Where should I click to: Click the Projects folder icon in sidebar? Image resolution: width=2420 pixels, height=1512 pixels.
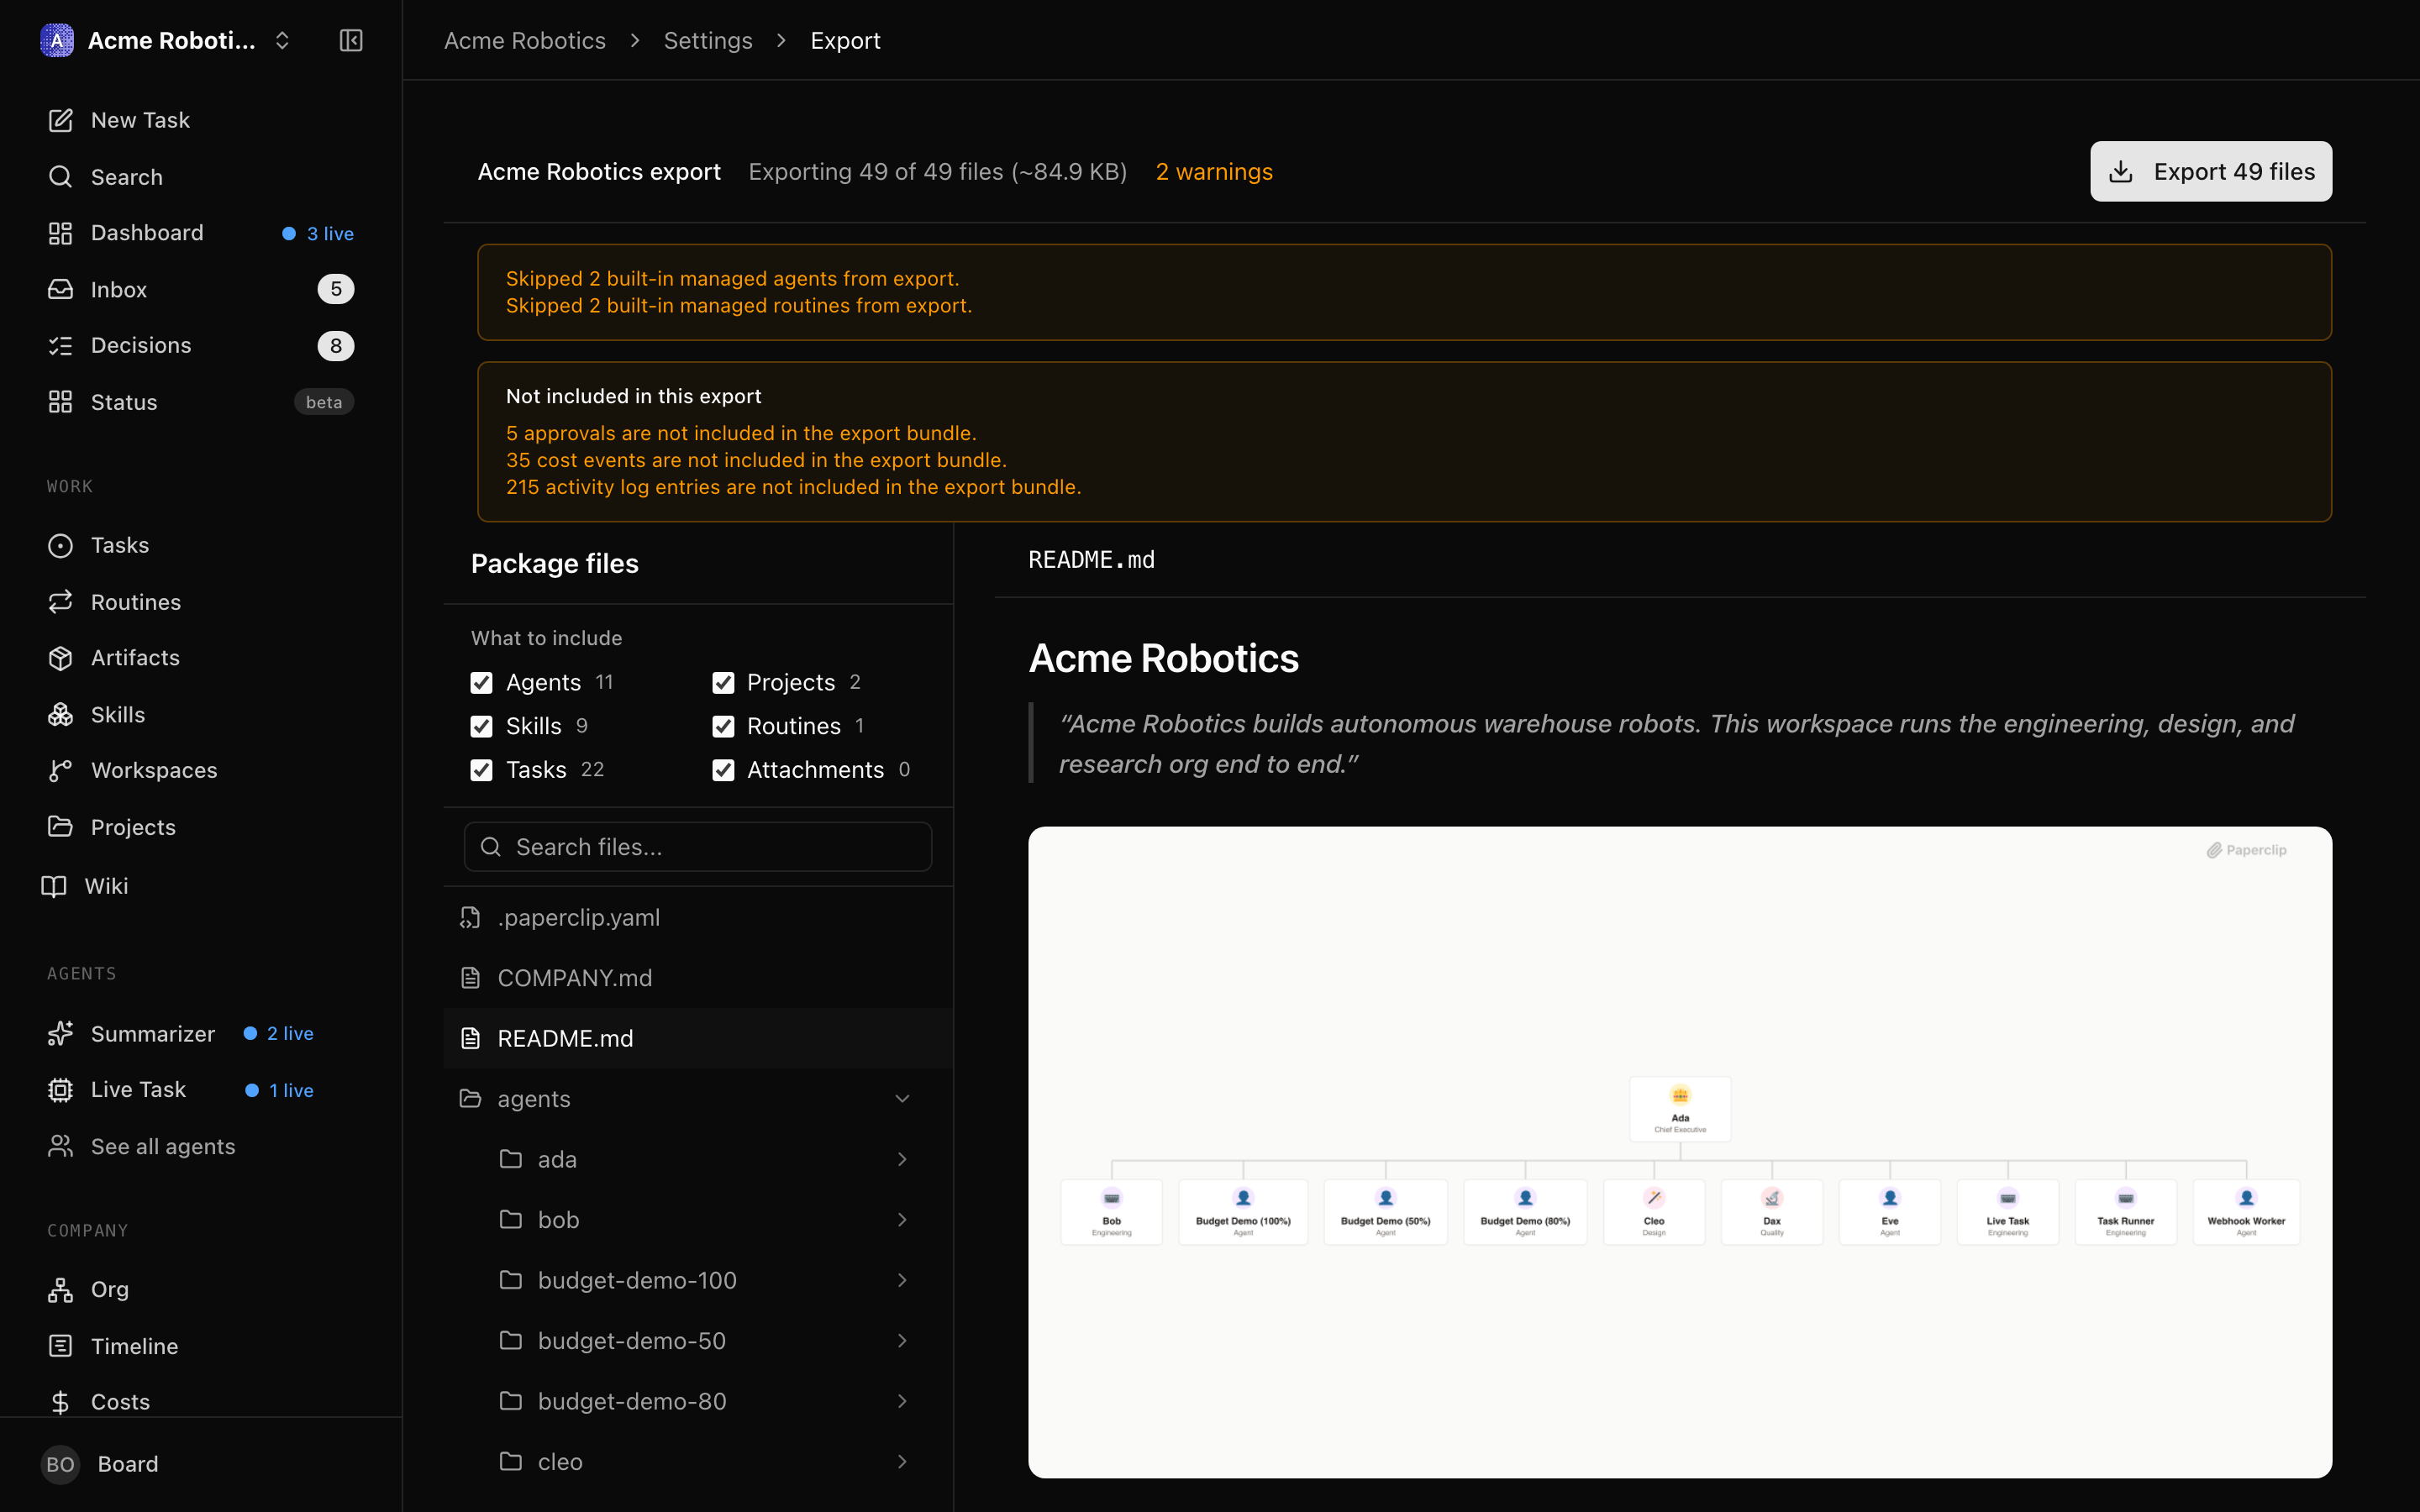coord(61,827)
